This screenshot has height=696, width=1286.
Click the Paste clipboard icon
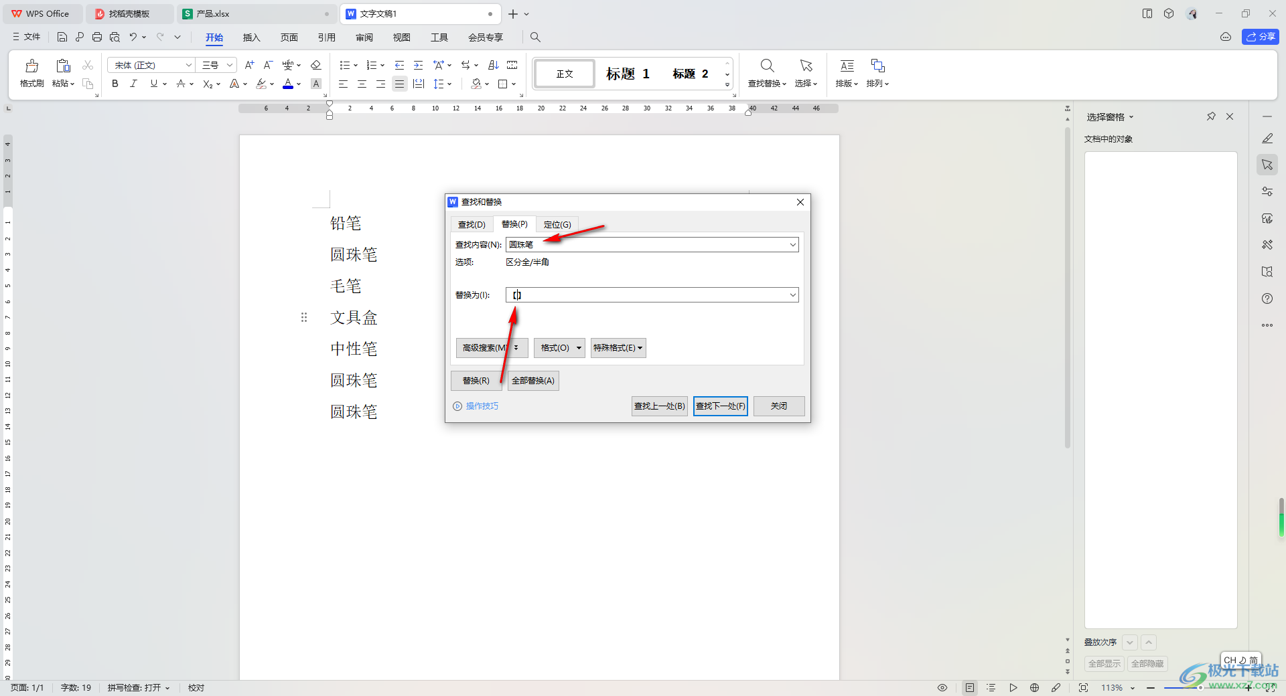tap(63, 66)
